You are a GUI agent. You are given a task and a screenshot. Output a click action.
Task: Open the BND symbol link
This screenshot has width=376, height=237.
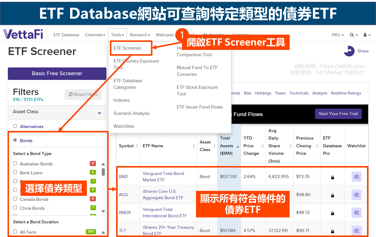pos(123,176)
